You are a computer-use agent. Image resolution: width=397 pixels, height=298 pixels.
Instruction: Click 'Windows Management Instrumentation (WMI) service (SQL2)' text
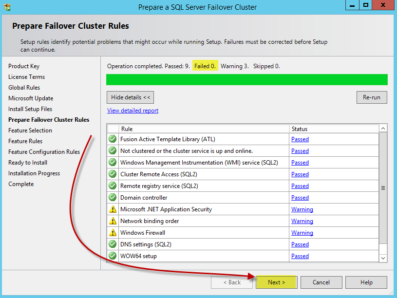point(199,162)
